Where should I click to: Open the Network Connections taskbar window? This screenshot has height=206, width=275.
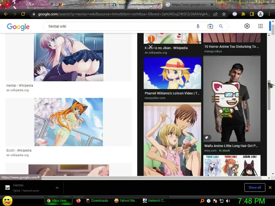155,201
